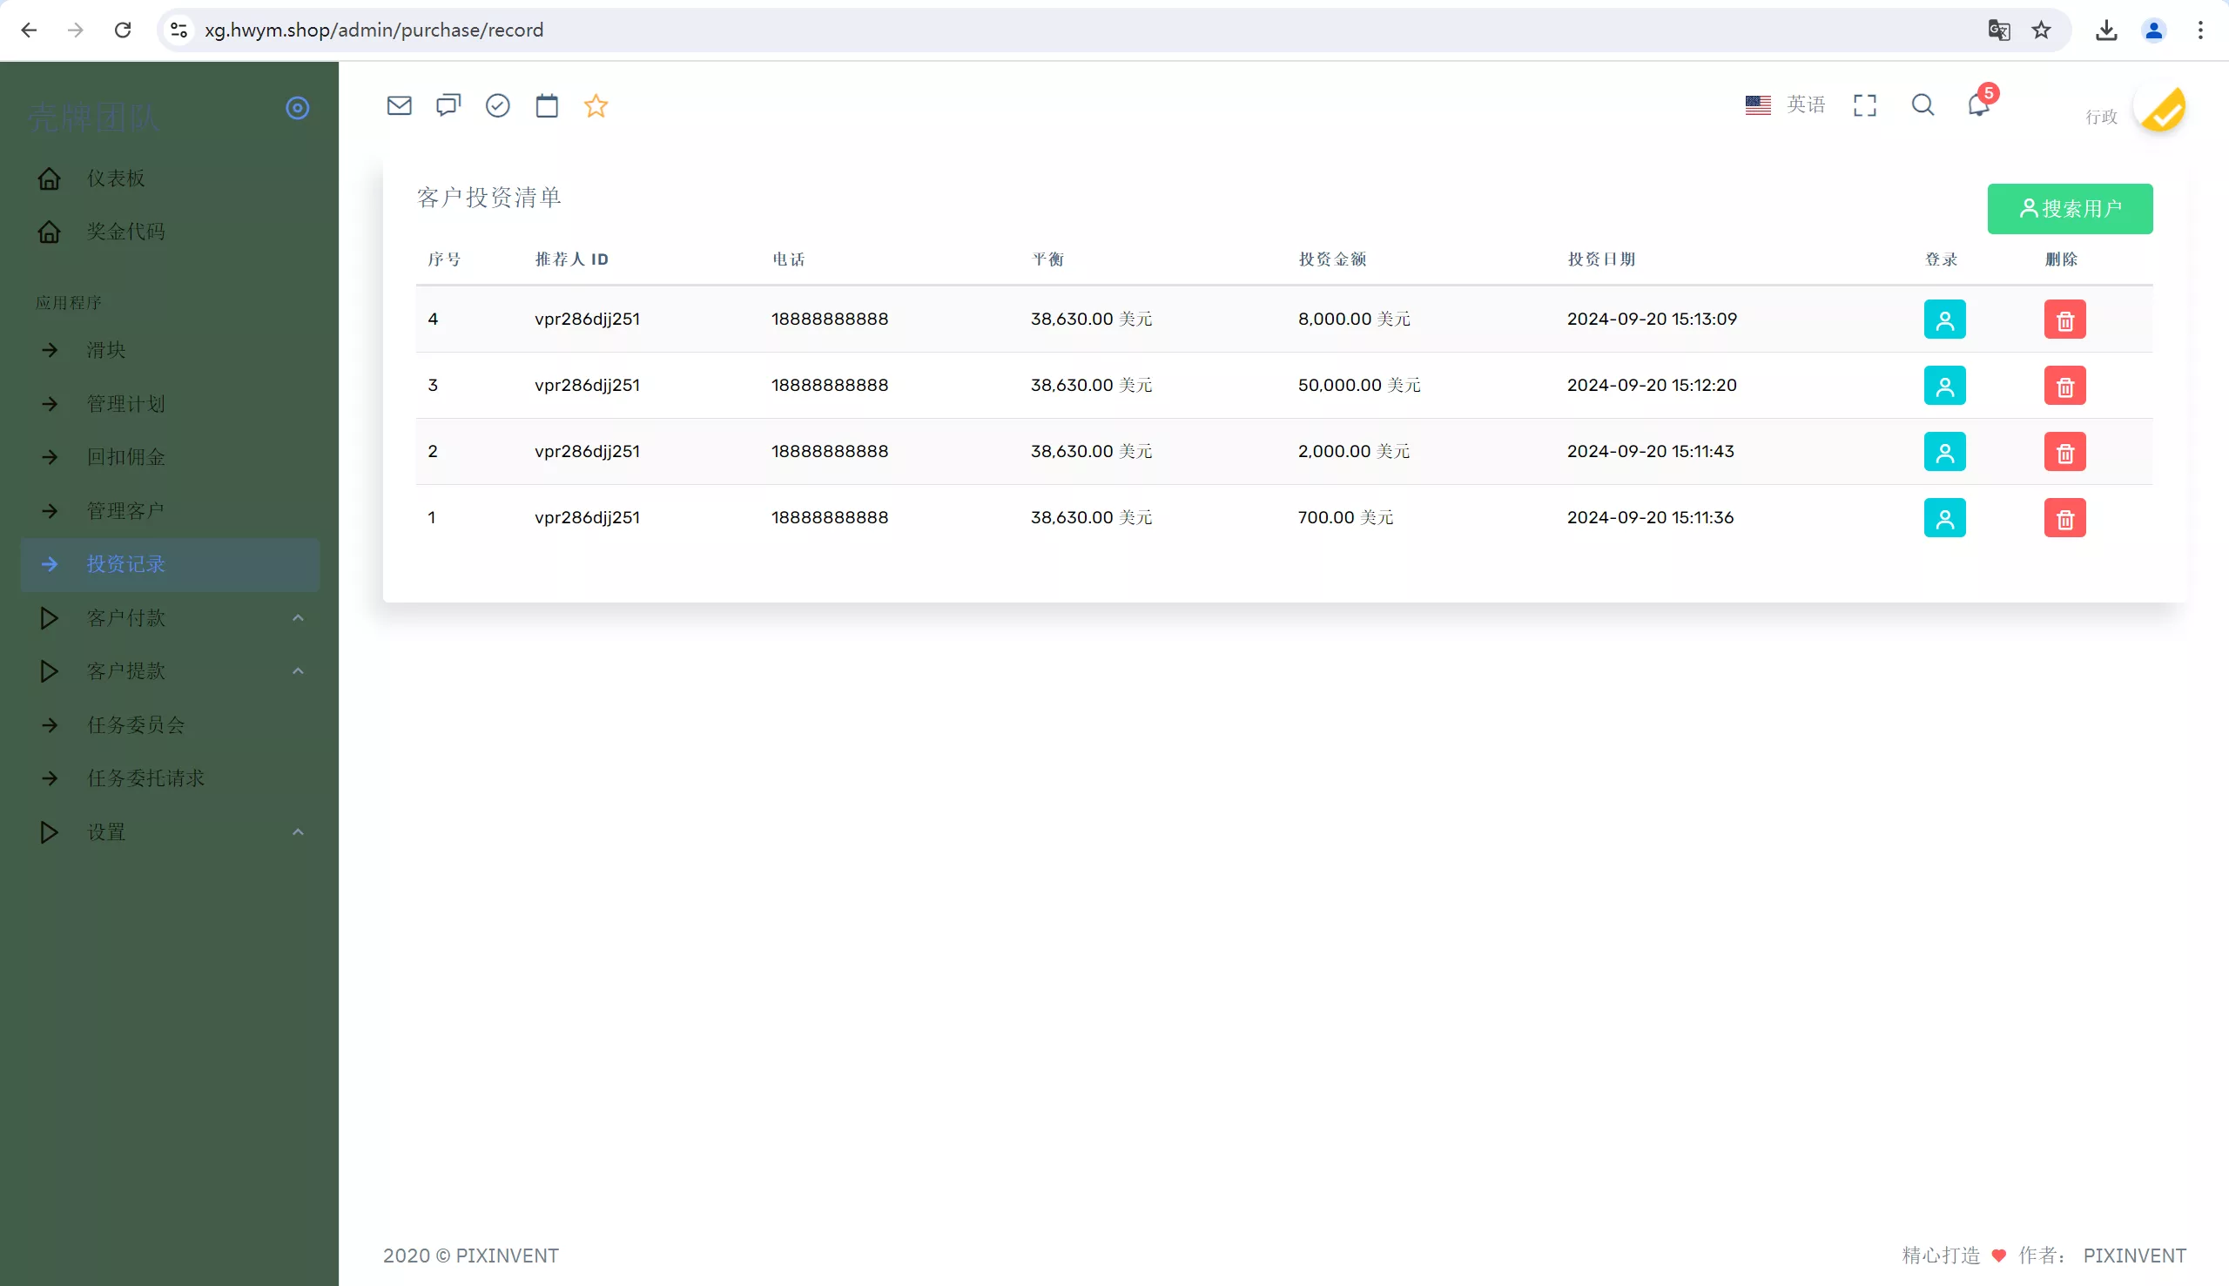Image resolution: width=2229 pixels, height=1286 pixels.
Task: Open 管理客户 sidebar item
Action: tap(125, 510)
